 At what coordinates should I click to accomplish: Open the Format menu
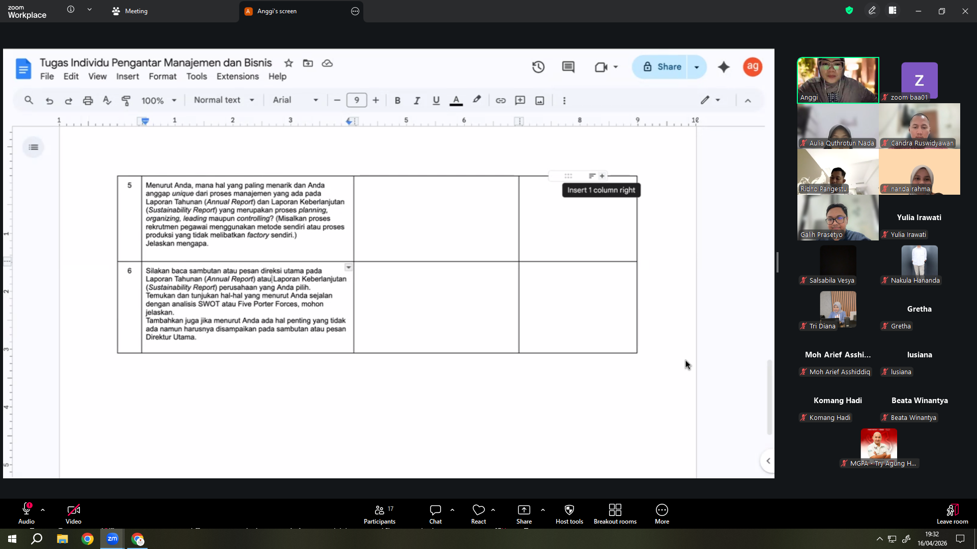tap(162, 76)
